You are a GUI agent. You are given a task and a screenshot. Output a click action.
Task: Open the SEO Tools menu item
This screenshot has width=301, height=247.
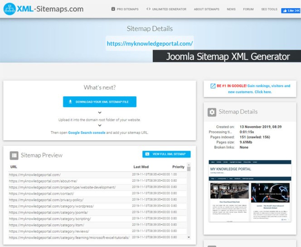point(269,9)
